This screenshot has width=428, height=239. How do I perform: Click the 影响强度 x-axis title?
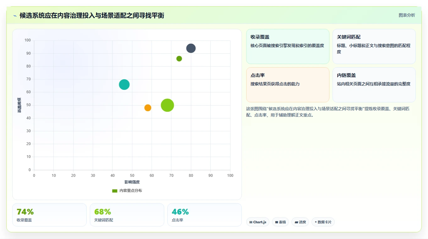click(132, 182)
